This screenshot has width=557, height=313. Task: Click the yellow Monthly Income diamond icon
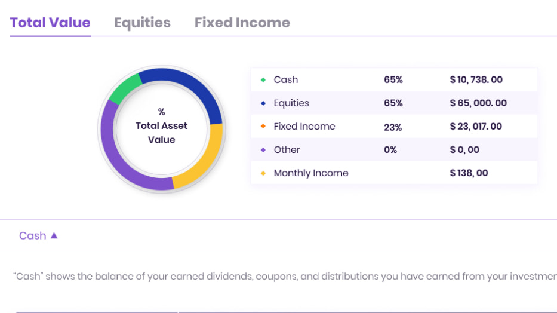pos(263,173)
